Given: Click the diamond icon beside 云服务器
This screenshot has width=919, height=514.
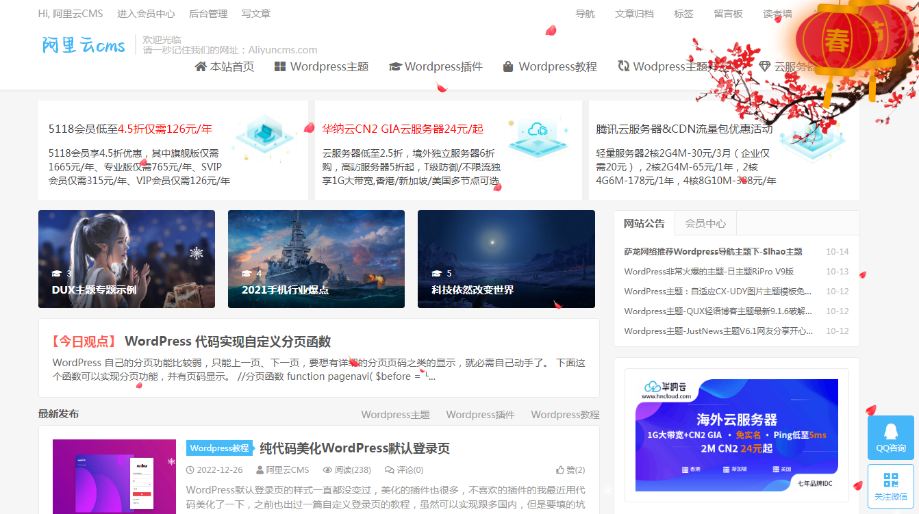Looking at the screenshot, I should 765,66.
